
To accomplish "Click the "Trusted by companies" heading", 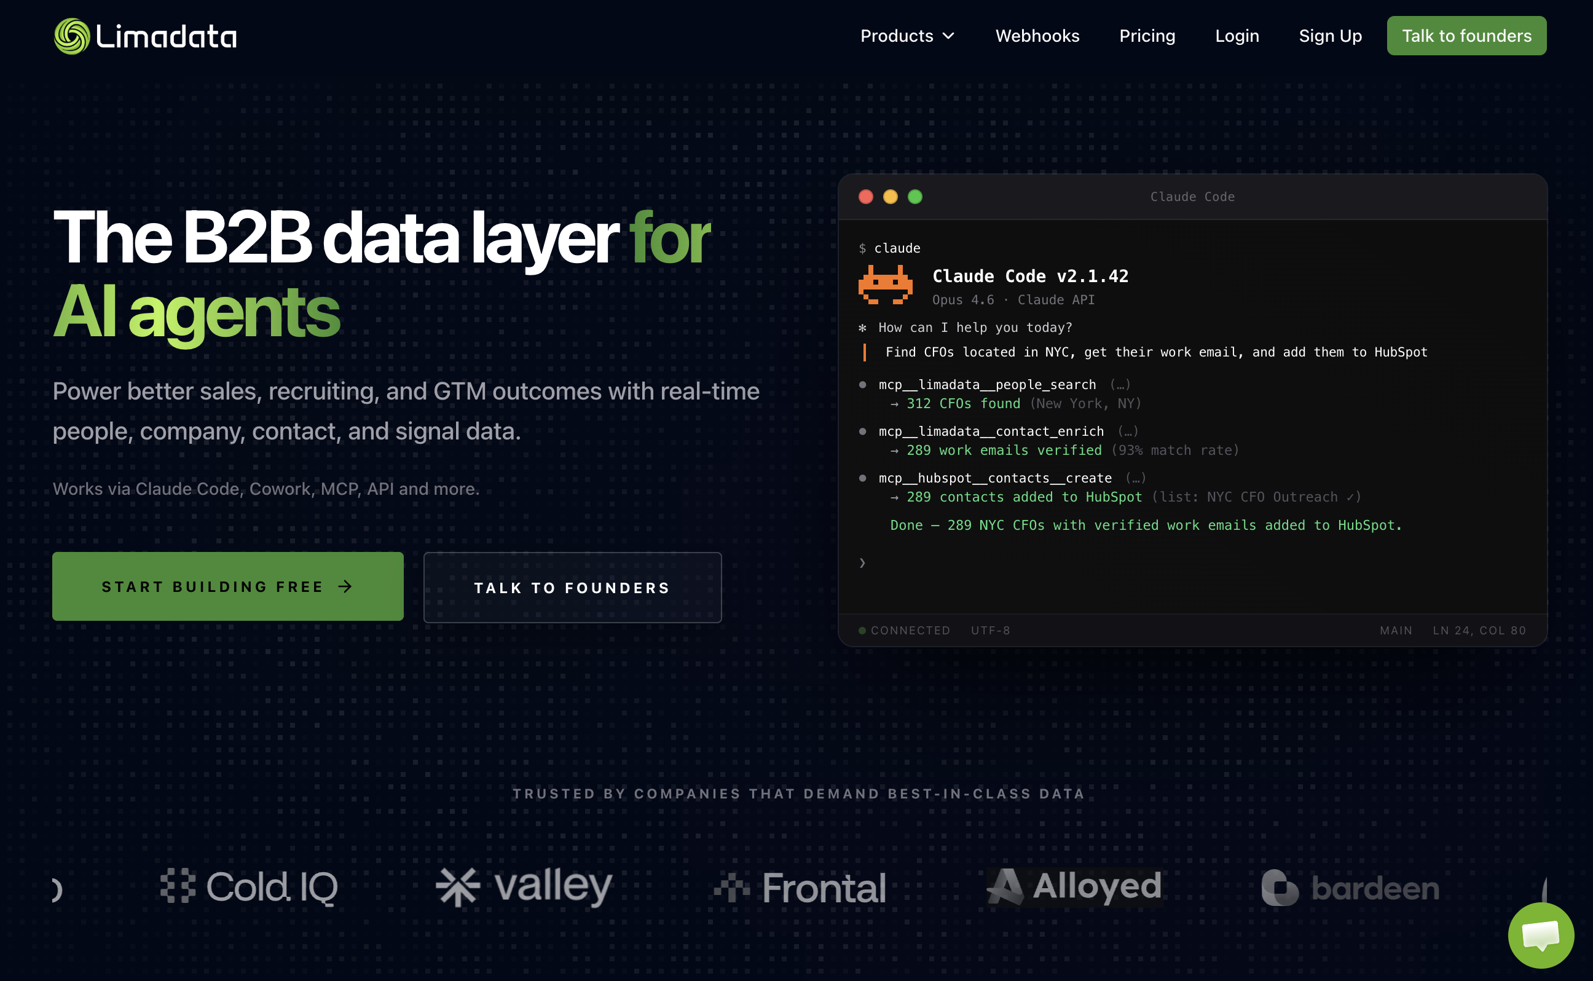I will click(798, 794).
